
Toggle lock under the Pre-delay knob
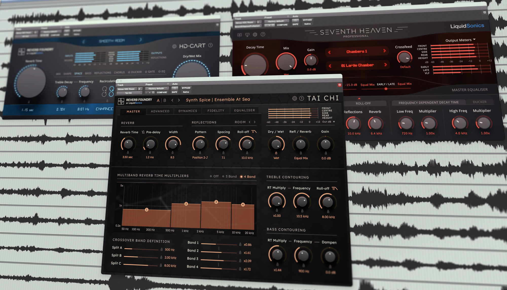[150, 152]
